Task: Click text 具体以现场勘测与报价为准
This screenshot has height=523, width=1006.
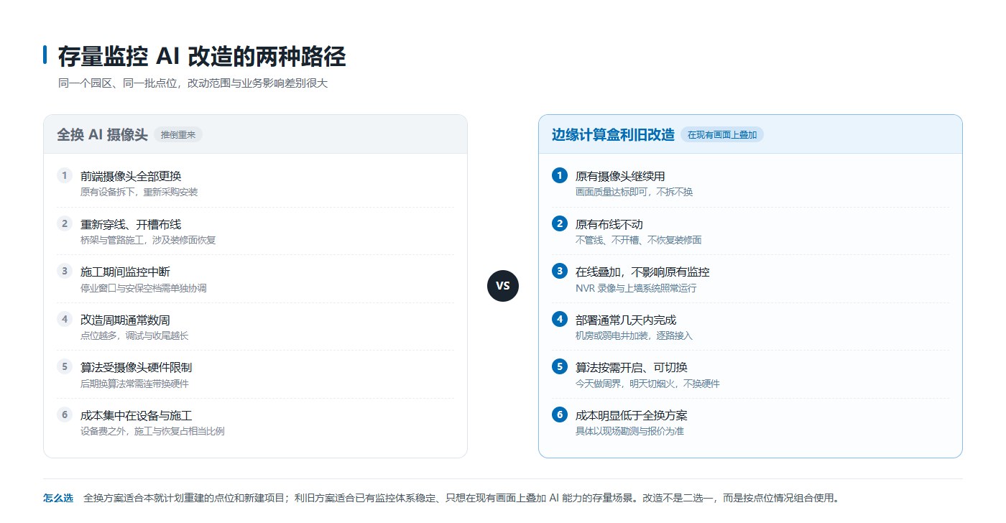Action: [629, 431]
